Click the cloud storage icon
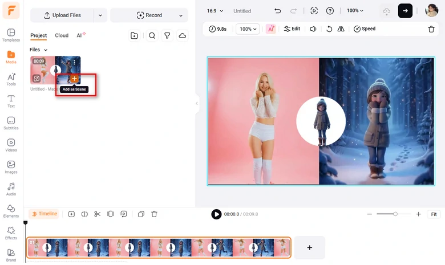The width and height of the screenshot is (445, 265). pyautogui.click(x=182, y=36)
